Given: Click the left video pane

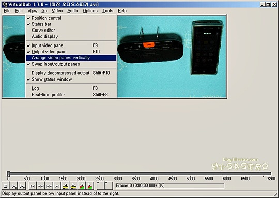Looking at the screenshot, I should 13,57.
